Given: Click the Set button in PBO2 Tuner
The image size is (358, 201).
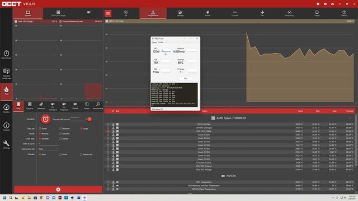Looking at the screenshot, I should point(185,79).
